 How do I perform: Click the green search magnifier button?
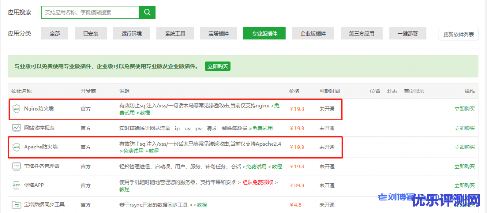[147, 12]
